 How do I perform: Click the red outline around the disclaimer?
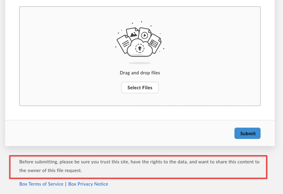pyautogui.click(x=138, y=156)
